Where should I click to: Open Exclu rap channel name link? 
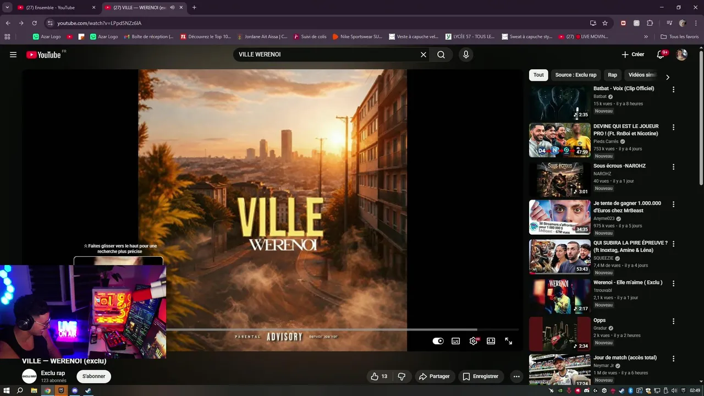(53, 373)
